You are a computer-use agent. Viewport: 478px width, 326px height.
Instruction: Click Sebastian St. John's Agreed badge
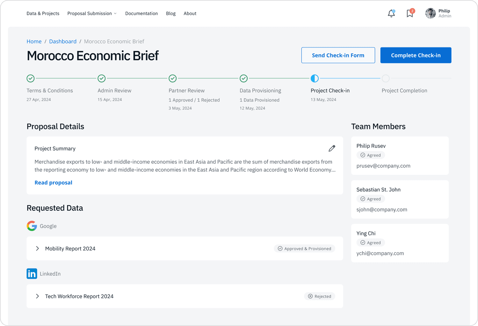pos(371,199)
